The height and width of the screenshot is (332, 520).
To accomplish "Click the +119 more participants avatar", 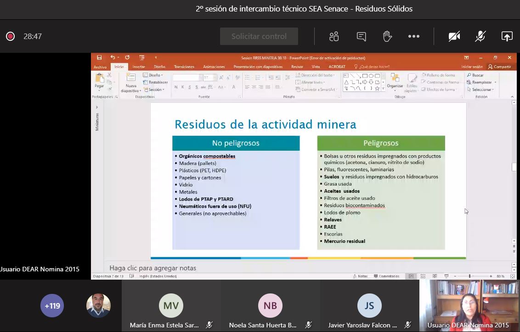I will pyautogui.click(x=52, y=306).
